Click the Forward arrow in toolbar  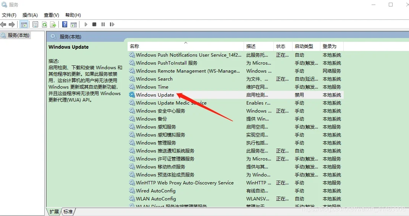click(x=12, y=24)
